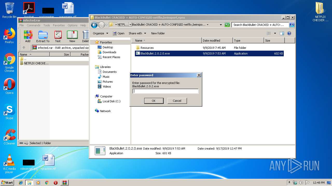Close the Enter password dialog

199,75
